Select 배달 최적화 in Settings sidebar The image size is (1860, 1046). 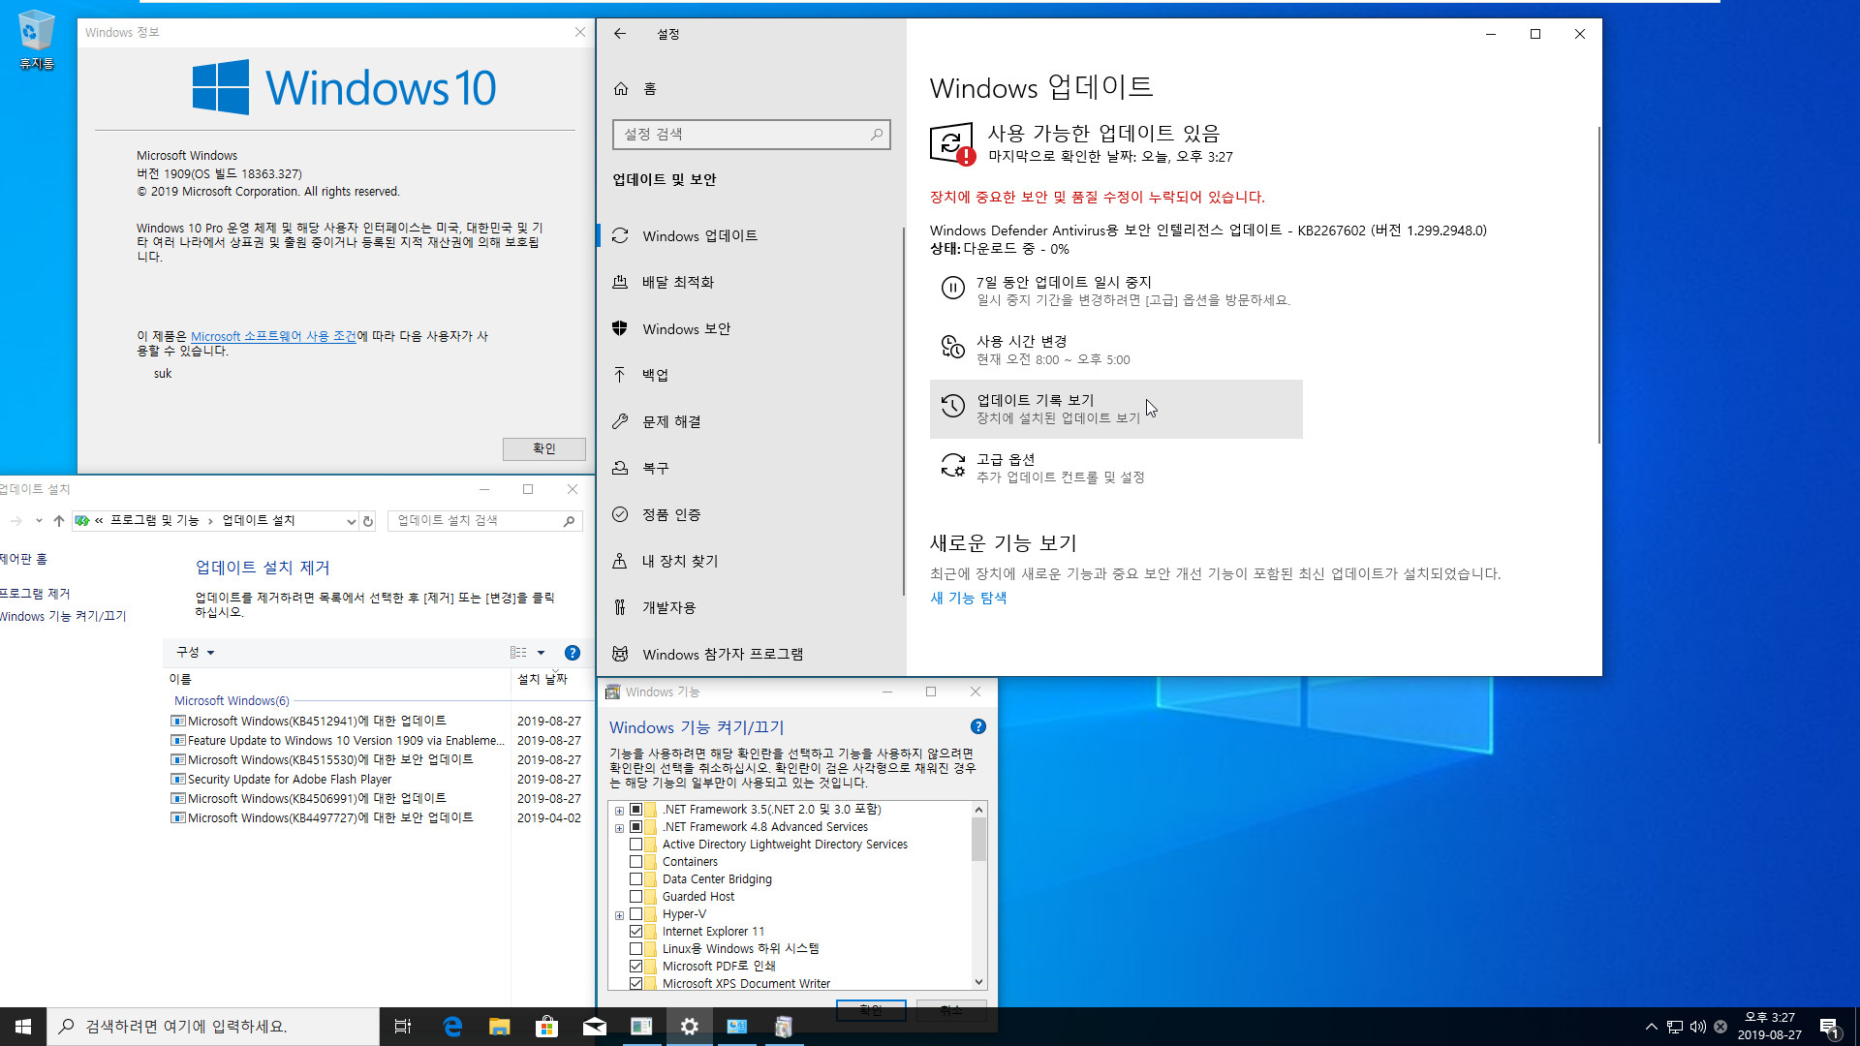750,283
